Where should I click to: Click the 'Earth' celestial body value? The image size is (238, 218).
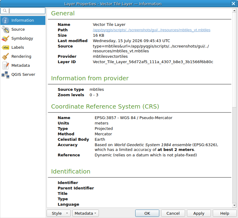coord(100,140)
